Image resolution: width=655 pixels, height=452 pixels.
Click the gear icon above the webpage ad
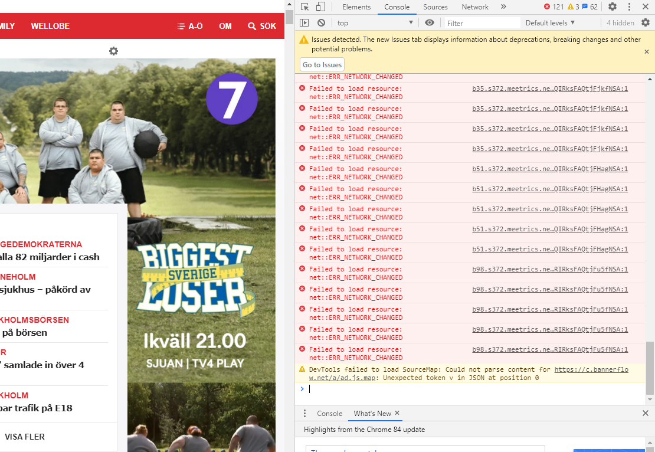click(x=113, y=51)
